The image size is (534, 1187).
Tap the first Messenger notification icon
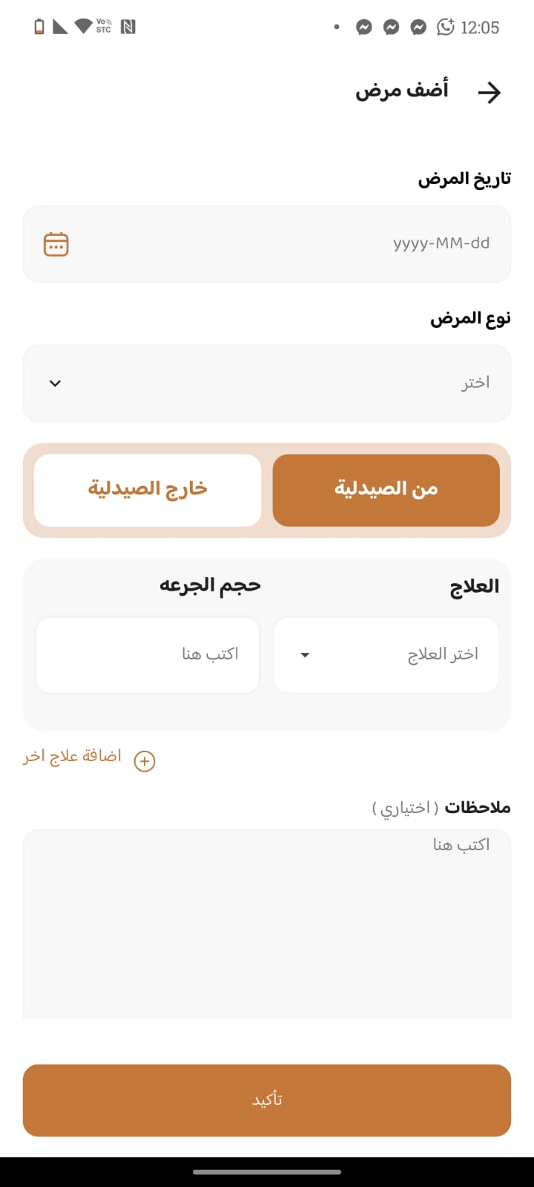363,27
